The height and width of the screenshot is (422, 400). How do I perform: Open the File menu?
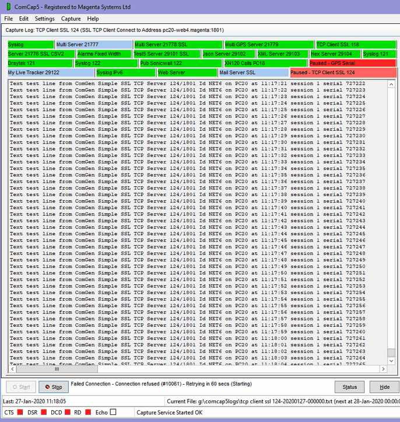pos(9,19)
